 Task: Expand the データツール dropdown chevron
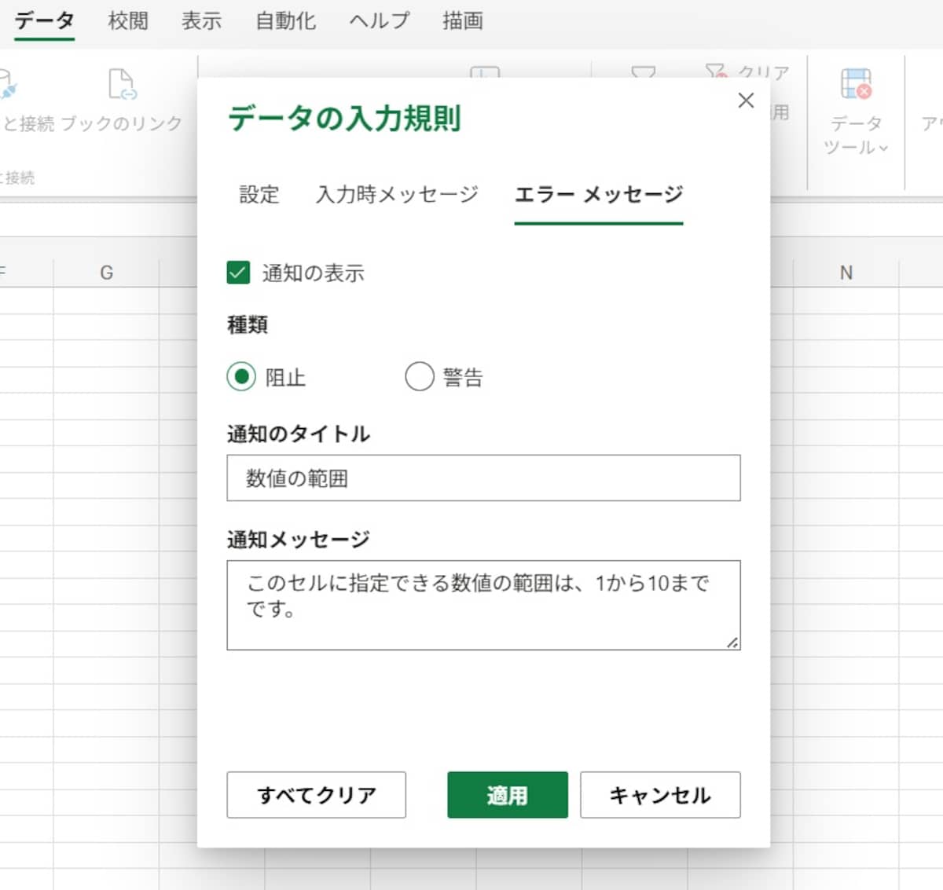882,149
